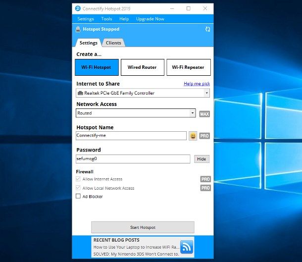Screen dimensions: 302x262
Task: Open the Help menu
Action: [x=124, y=19]
